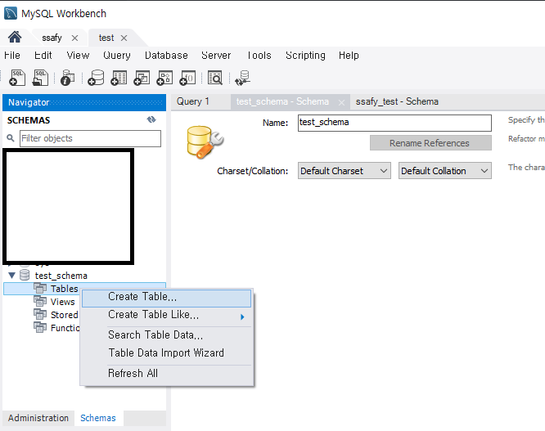545x431 pixels.
Task: Close the ssafy connection tab
Action: [74, 38]
